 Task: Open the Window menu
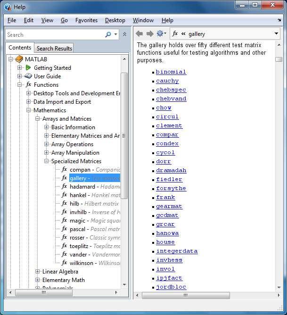coord(143,20)
